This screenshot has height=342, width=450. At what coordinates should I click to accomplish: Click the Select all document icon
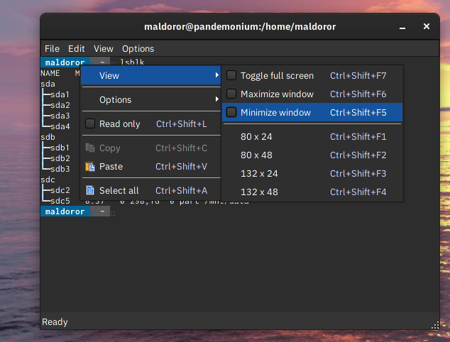pyautogui.click(x=90, y=190)
